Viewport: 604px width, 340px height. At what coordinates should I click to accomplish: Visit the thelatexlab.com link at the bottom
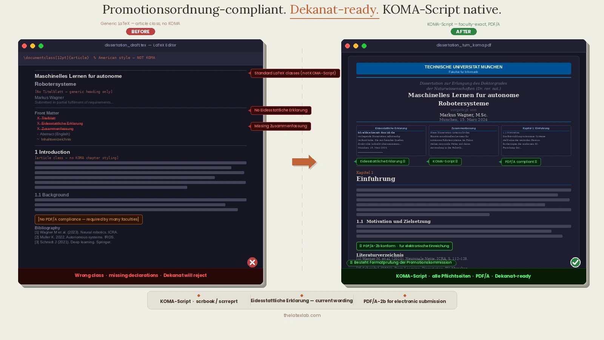point(302,315)
